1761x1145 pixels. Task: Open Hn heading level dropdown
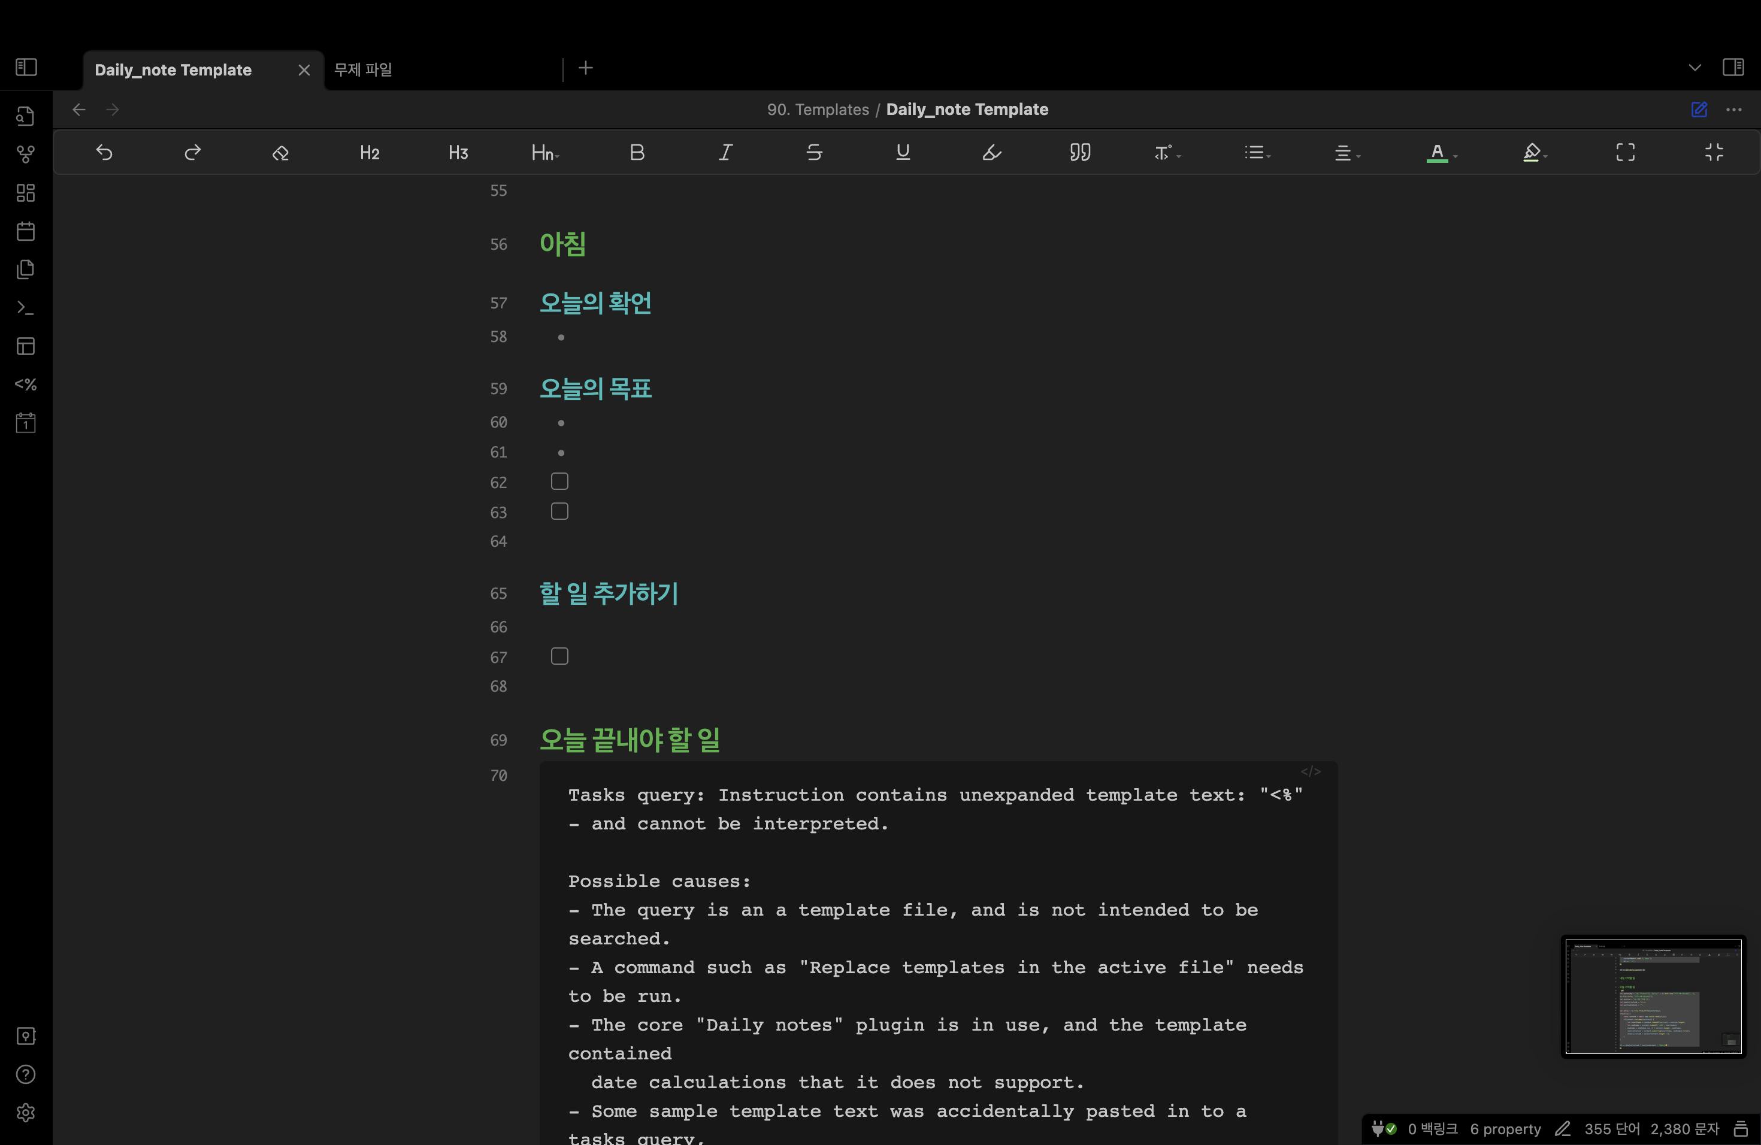(x=545, y=152)
